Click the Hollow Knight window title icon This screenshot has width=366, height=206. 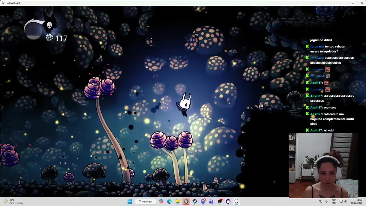coord(3,3)
